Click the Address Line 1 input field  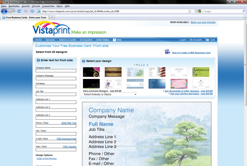(x=56, y=102)
